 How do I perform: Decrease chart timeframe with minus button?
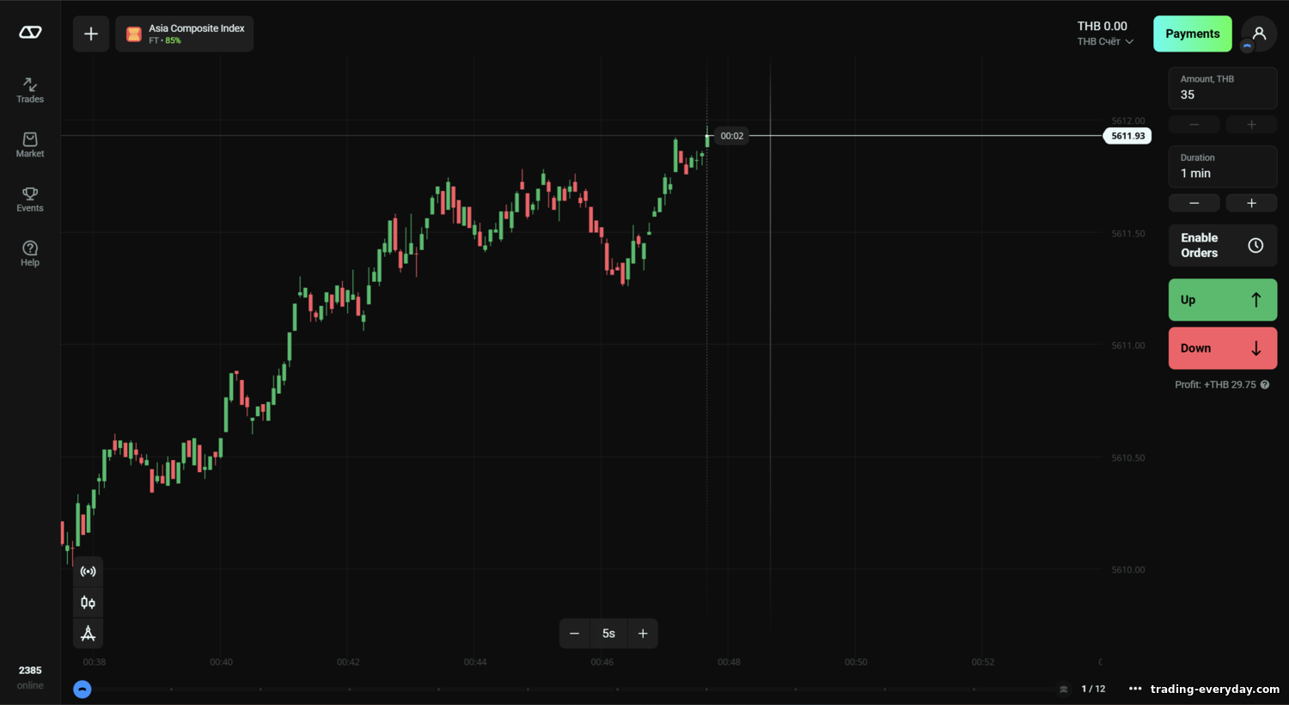575,634
